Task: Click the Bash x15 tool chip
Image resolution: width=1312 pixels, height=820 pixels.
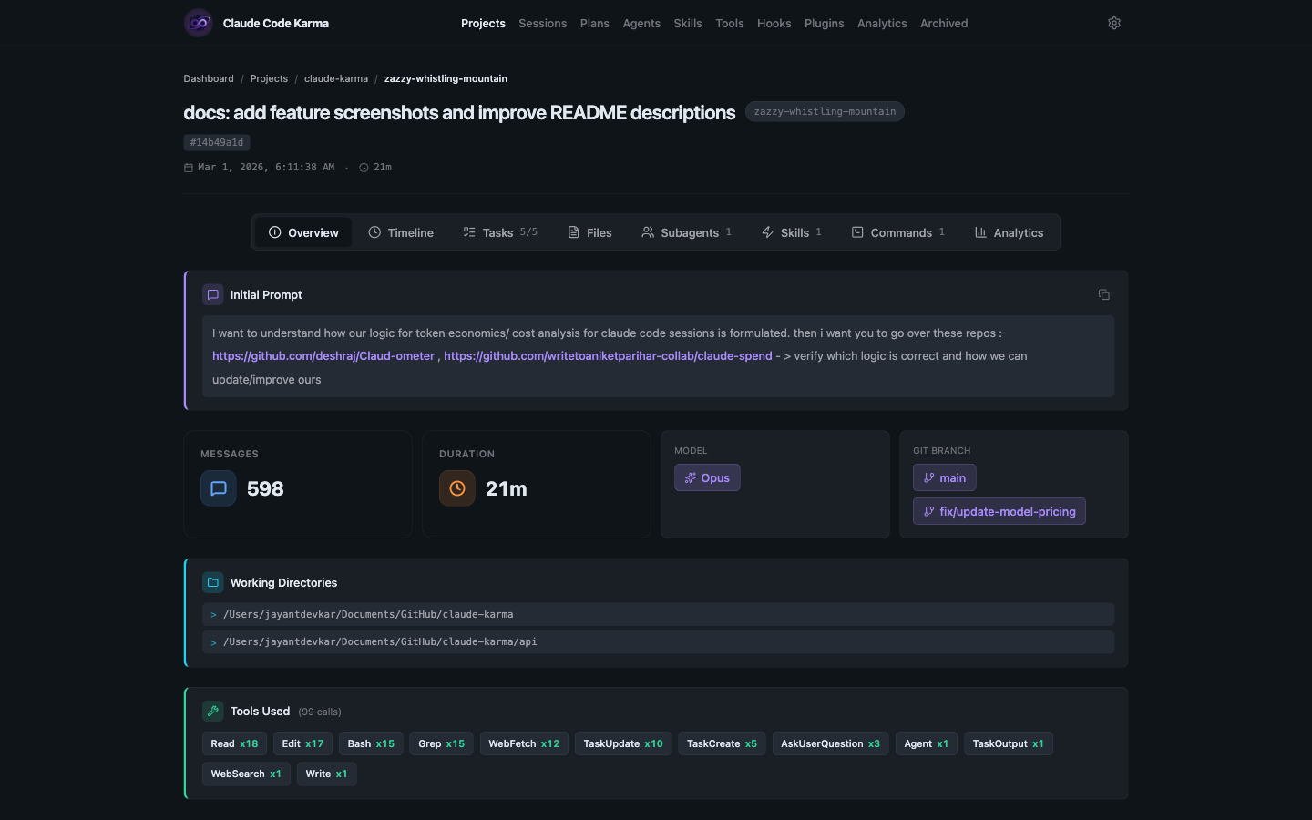Action: [371, 743]
